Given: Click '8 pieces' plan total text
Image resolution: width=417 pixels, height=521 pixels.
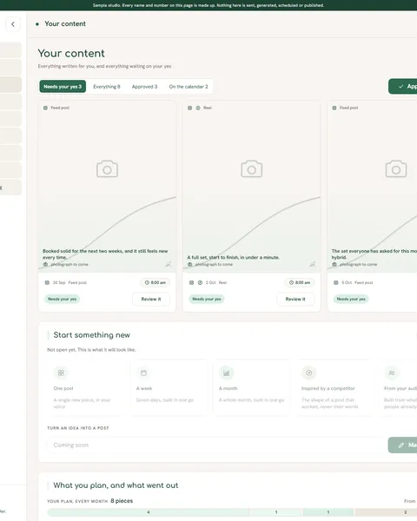Looking at the screenshot, I should tap(122, 501).
